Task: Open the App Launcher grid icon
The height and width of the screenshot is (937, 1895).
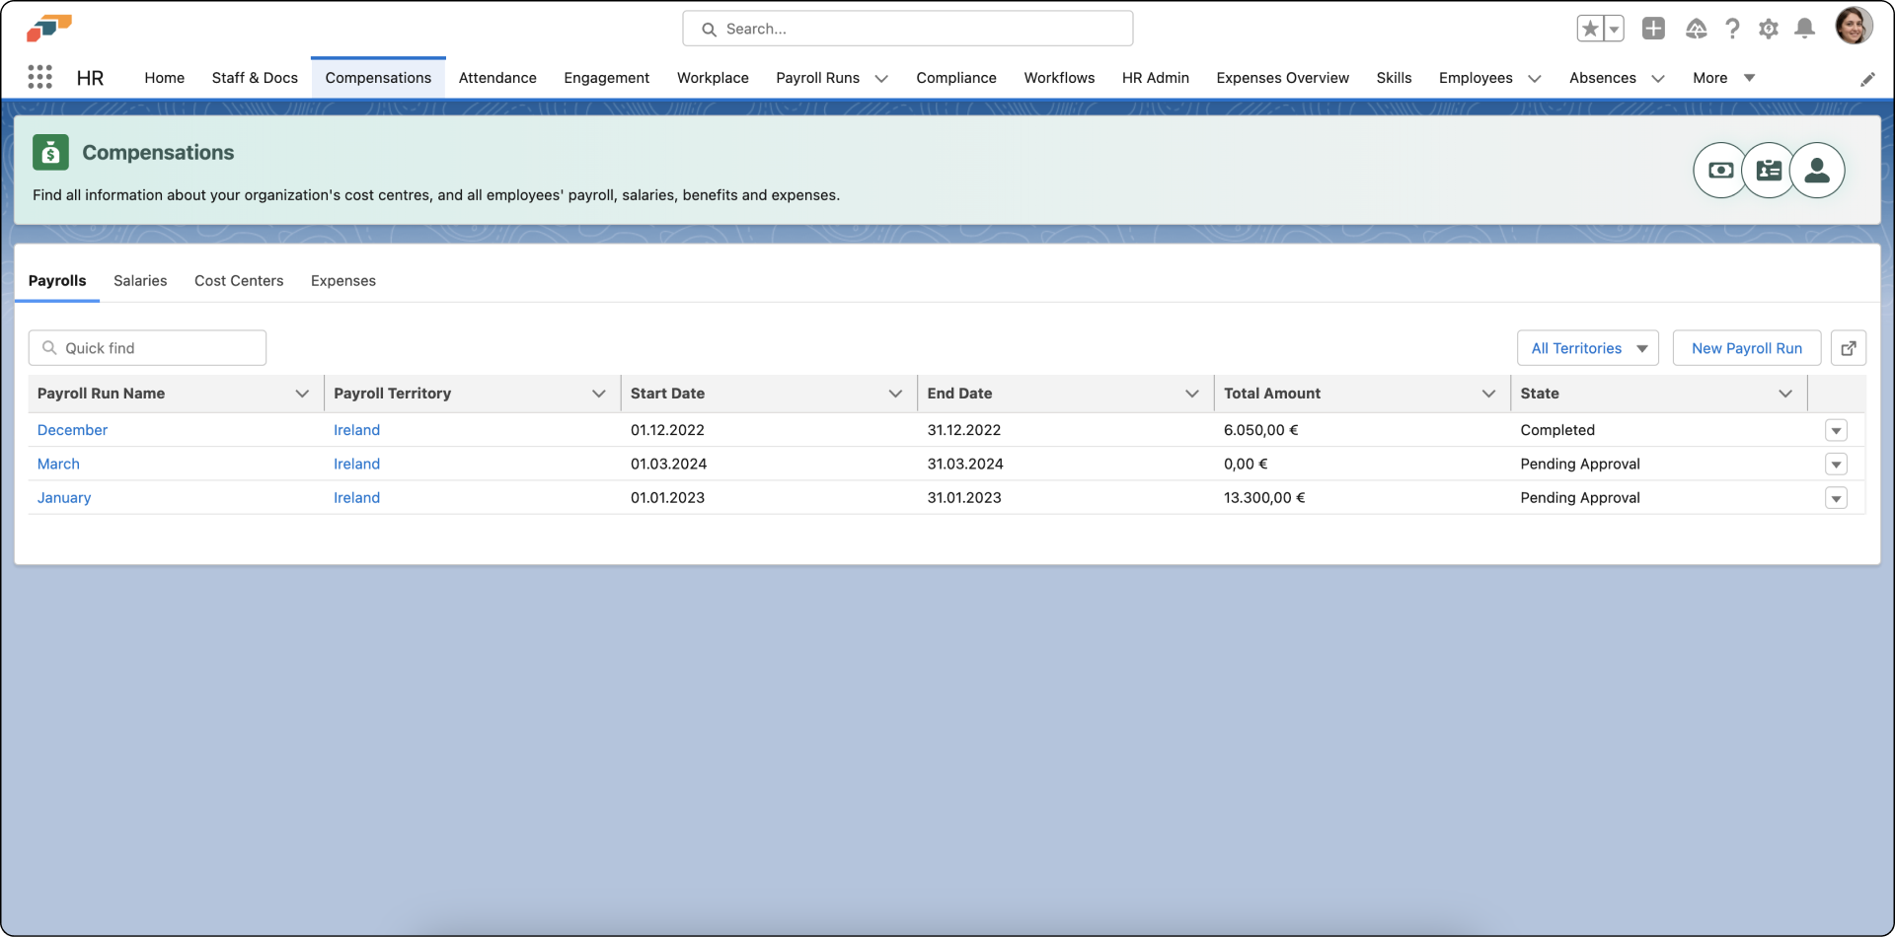Action: (39, 78)
